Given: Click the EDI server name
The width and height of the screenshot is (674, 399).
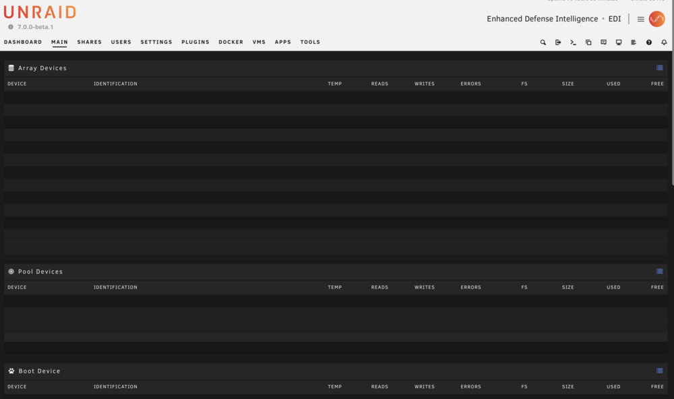Looking at the screenshot, I should click(615, 19).
